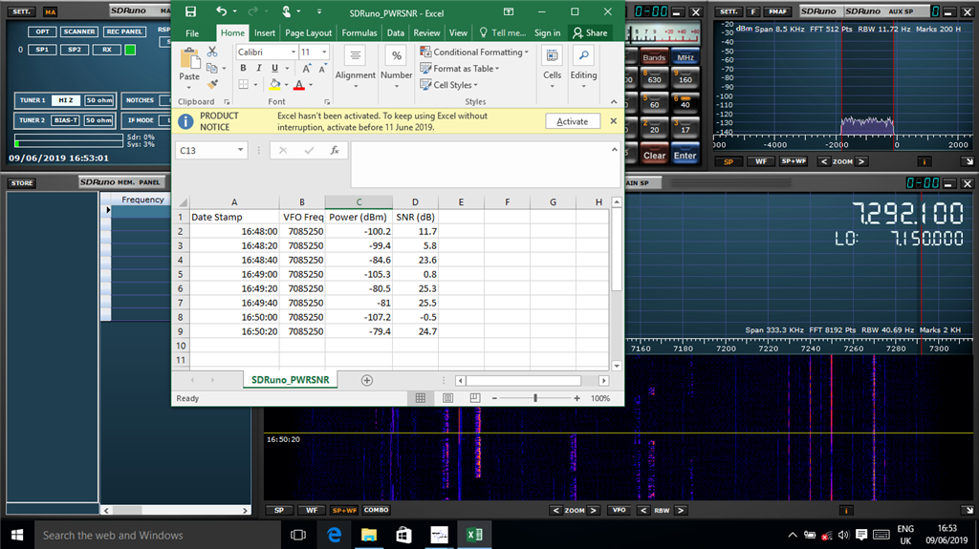This screenshot has width=979, height=549.
Task: Open font color dropdown arrow
Action: coord(311,85)
